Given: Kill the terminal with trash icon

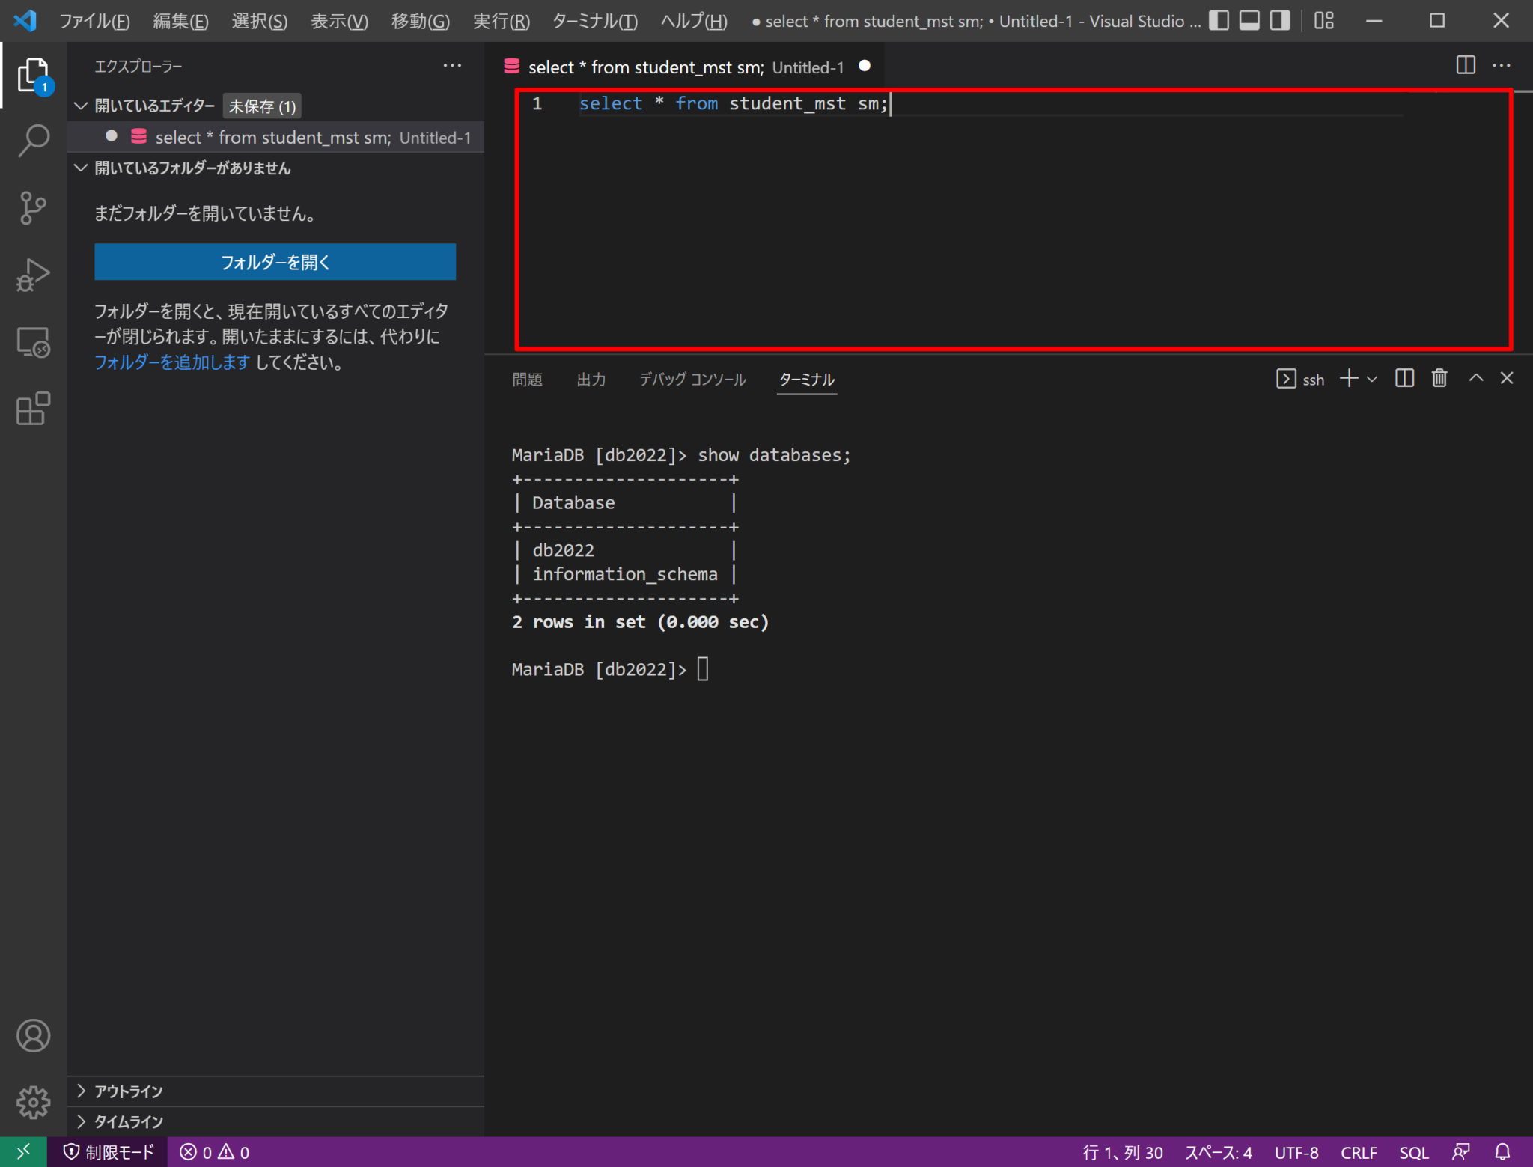Looking at the screenshot, I should point(1439,378).
